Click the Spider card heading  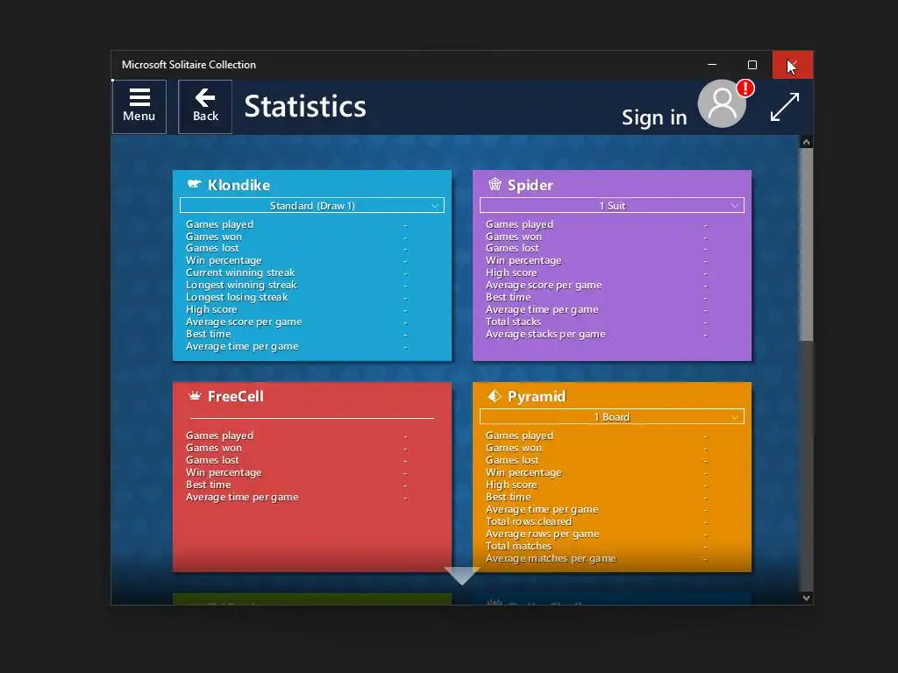coord(531,185)
